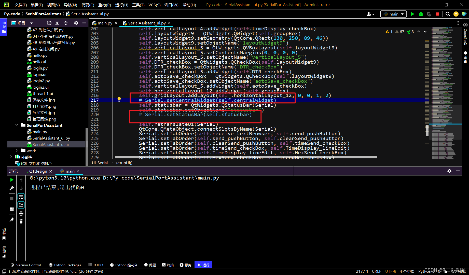Click the Run with Coverage icon
The width and height of the screenshot is (469, 275).
point(429,14)
